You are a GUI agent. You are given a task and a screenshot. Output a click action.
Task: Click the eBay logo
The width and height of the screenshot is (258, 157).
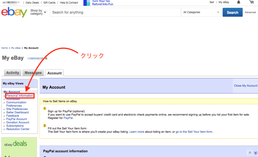click(x=14, y=12)
